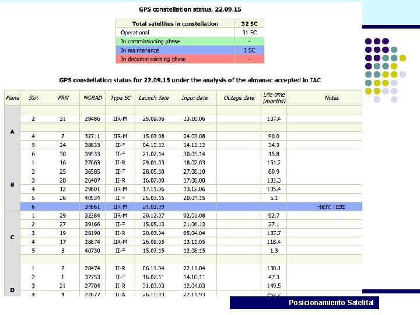Click NORAD value '29486'
Screen dimensions: 420x315
pyautogui.click(x=92, y=118)
